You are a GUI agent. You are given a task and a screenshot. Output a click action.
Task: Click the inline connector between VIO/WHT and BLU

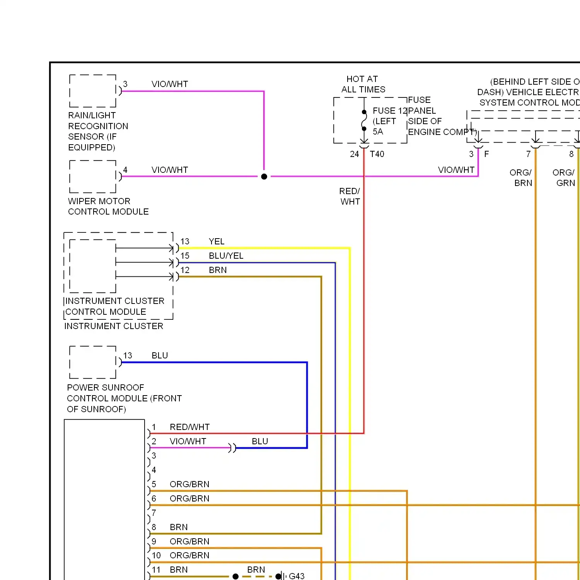click(232, 448)
